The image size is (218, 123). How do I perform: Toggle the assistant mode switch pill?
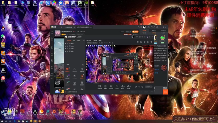79,37
